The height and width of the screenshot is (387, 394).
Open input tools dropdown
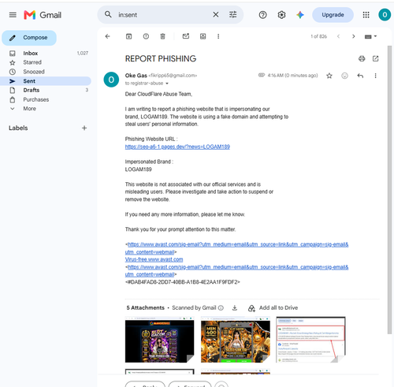(370, 36)
